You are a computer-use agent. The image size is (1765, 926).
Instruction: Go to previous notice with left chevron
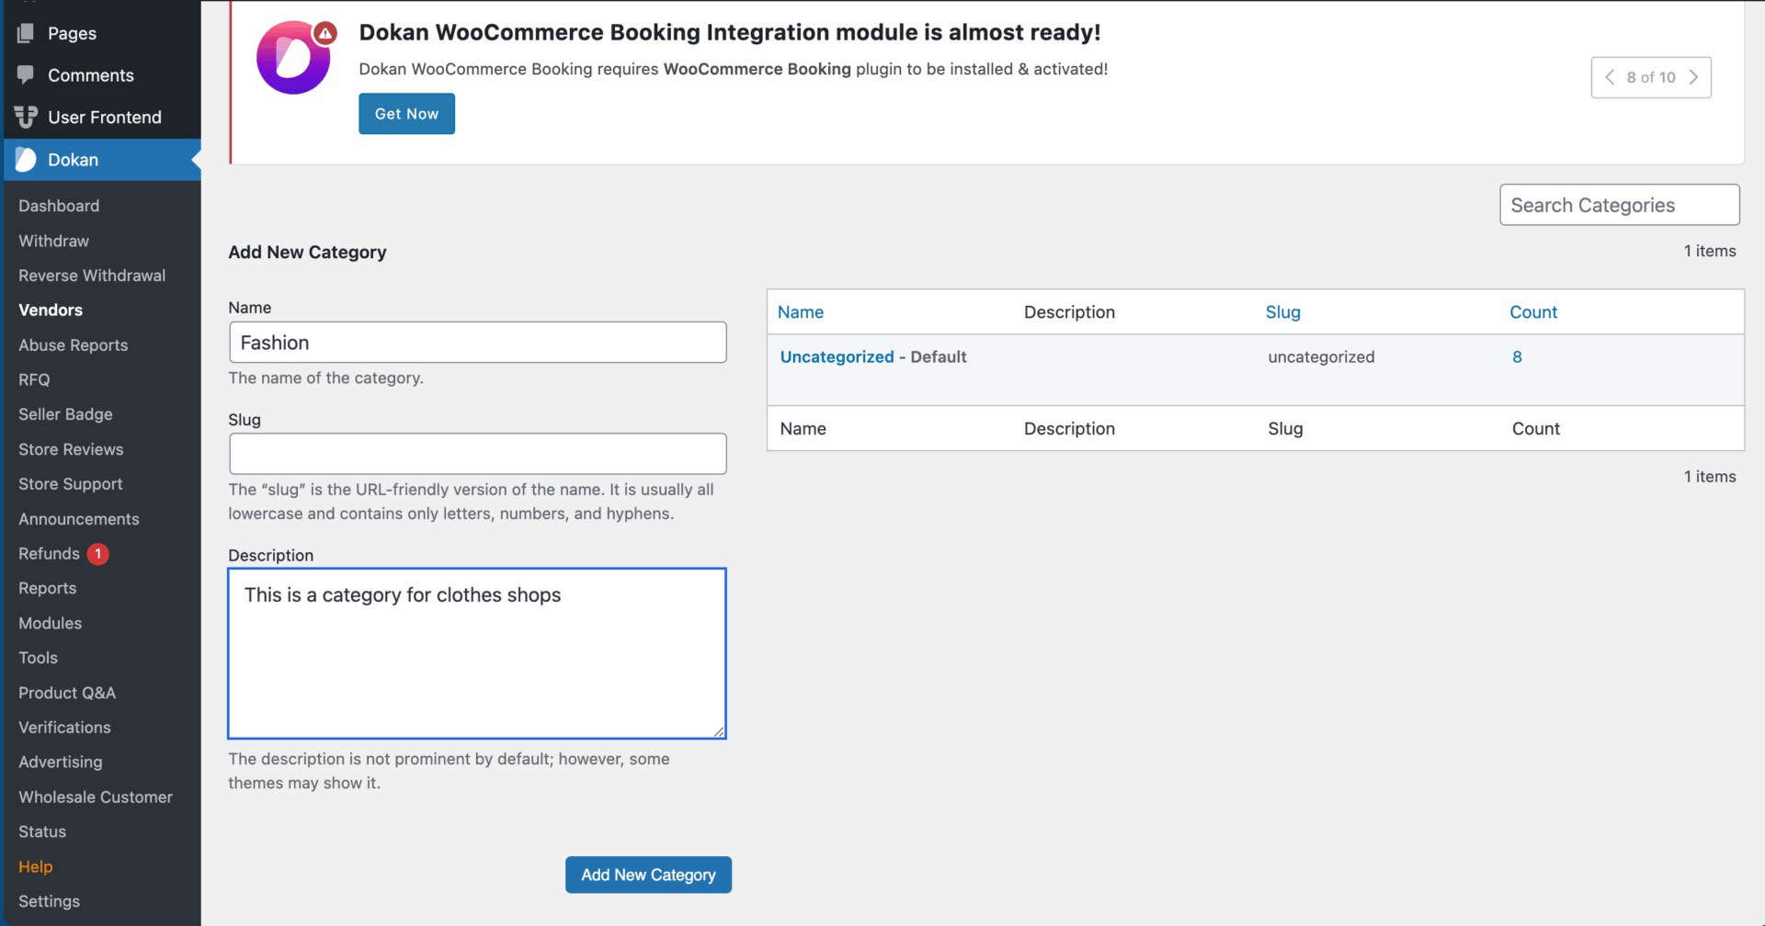pyautogui.click(x=1610, y=77)
